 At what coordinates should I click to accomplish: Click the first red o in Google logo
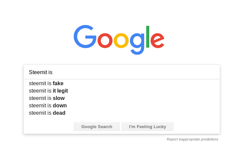pyautogui.click(x=105, y=41)
